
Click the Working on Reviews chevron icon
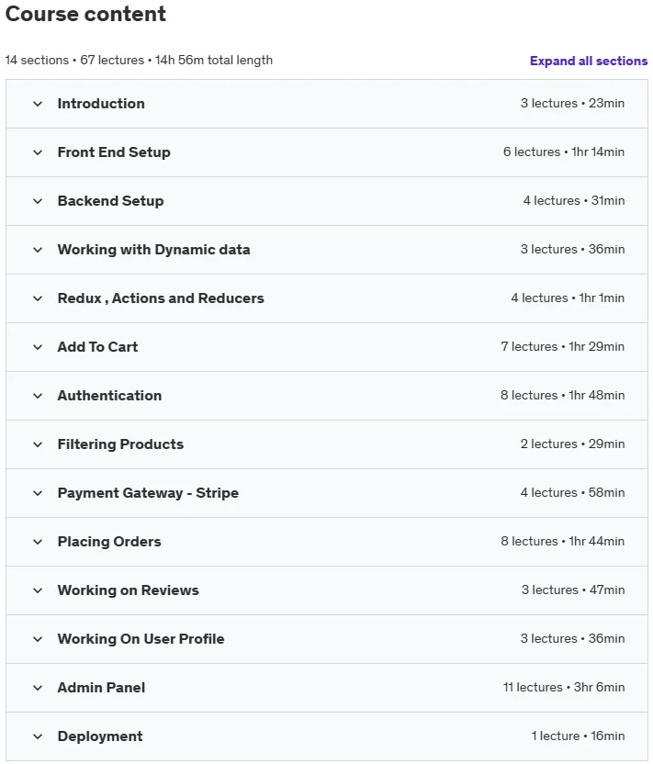click(x=38, y=591)
